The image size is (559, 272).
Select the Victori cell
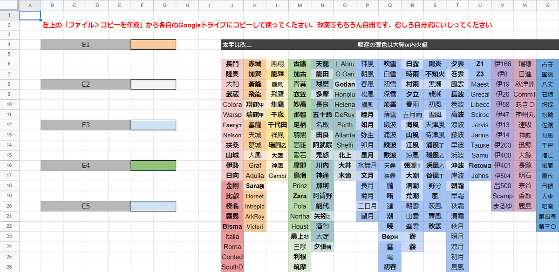tap(255, 226)
